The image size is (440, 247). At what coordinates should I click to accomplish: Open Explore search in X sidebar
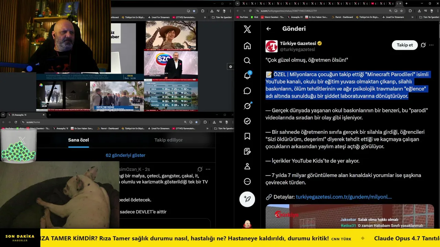[247, 61]
